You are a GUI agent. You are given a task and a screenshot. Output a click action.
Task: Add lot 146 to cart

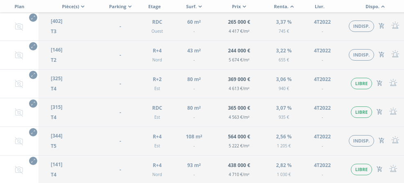click(381, 54)
